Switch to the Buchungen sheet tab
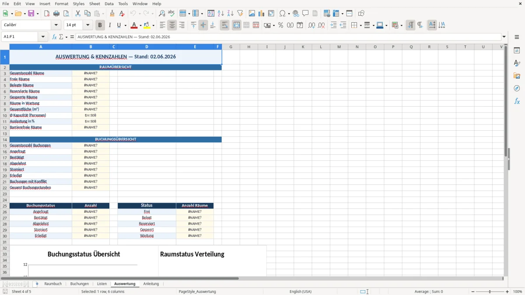Viewport: 525px width, 295px height. click(x=80, y=284)
